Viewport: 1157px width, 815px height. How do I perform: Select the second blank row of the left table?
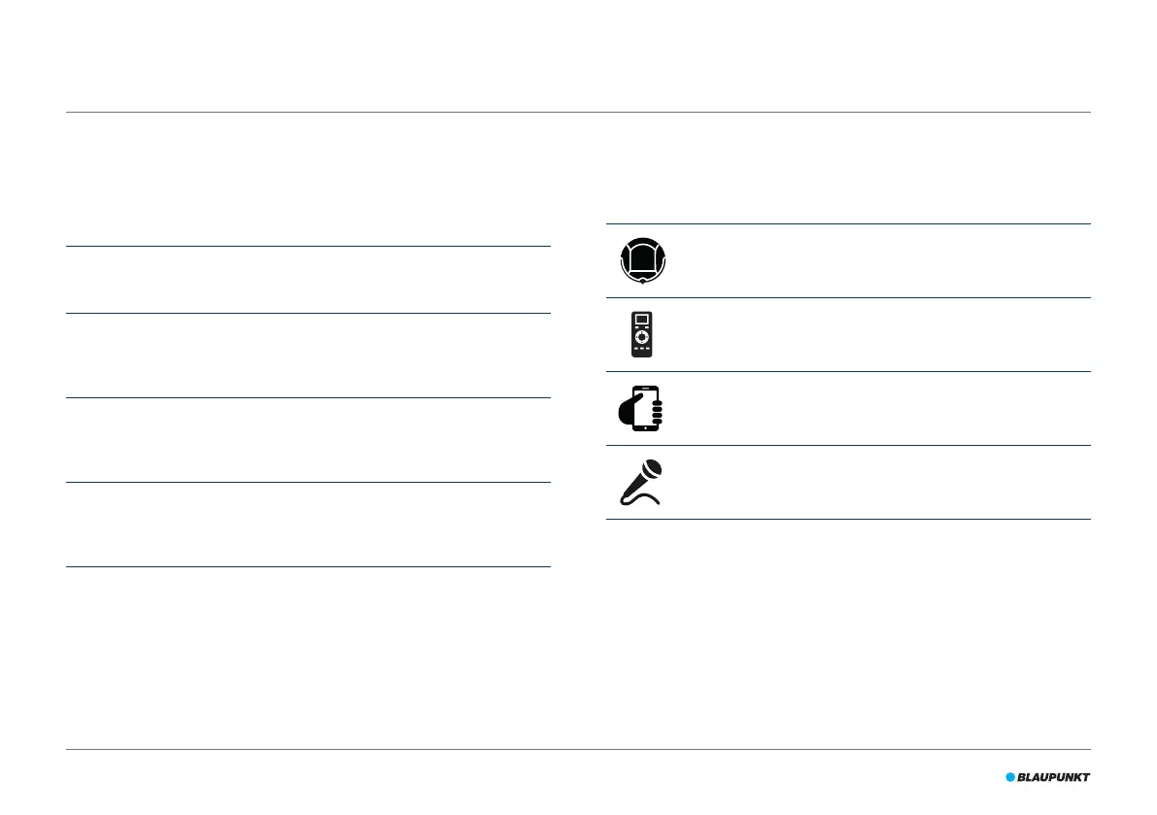coord(308,356)
